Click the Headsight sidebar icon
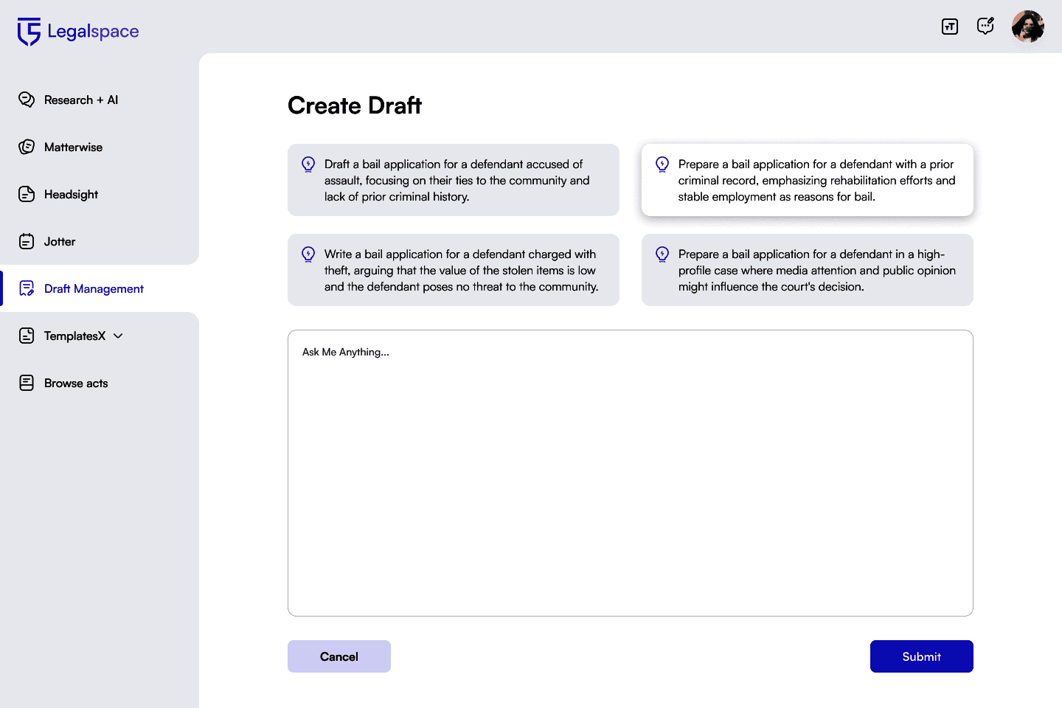The width and height of the screenshot is (1062, 708). coord(27,194)
